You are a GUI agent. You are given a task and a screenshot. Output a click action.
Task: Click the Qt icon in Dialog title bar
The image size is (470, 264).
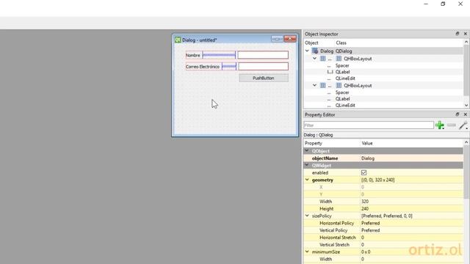pos(178,40)
